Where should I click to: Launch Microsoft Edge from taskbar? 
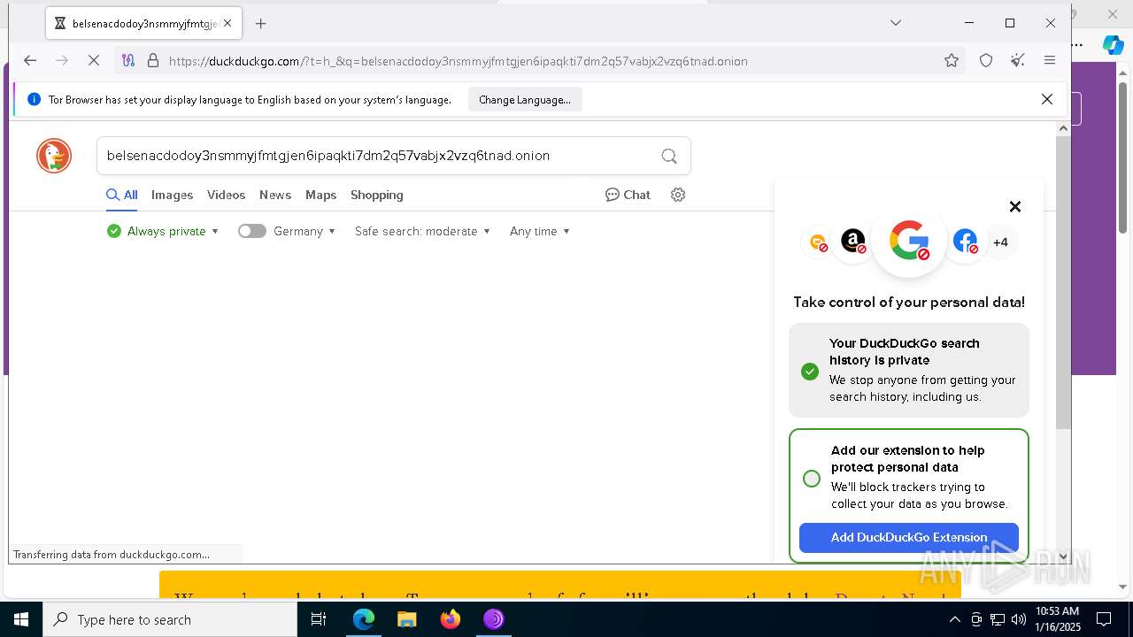click(364, 619)
